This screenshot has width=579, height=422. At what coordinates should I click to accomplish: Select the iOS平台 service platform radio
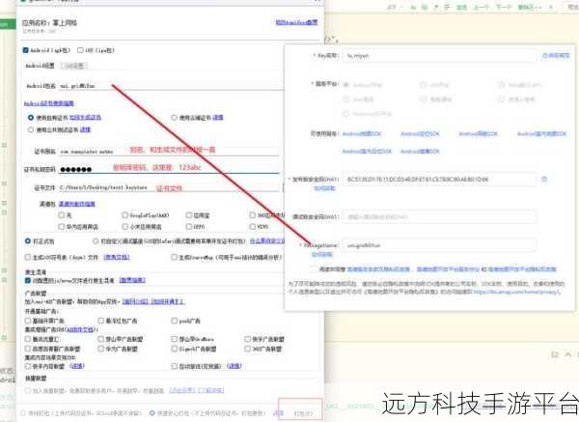click(424, 85)
